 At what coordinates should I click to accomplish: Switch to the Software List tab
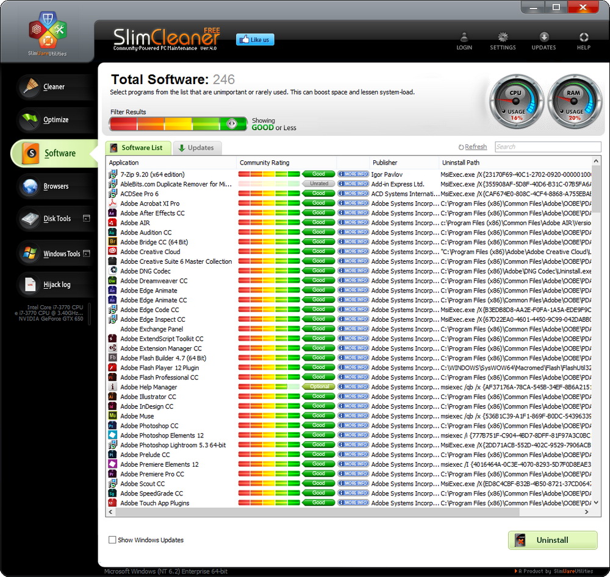click(138, 147)
